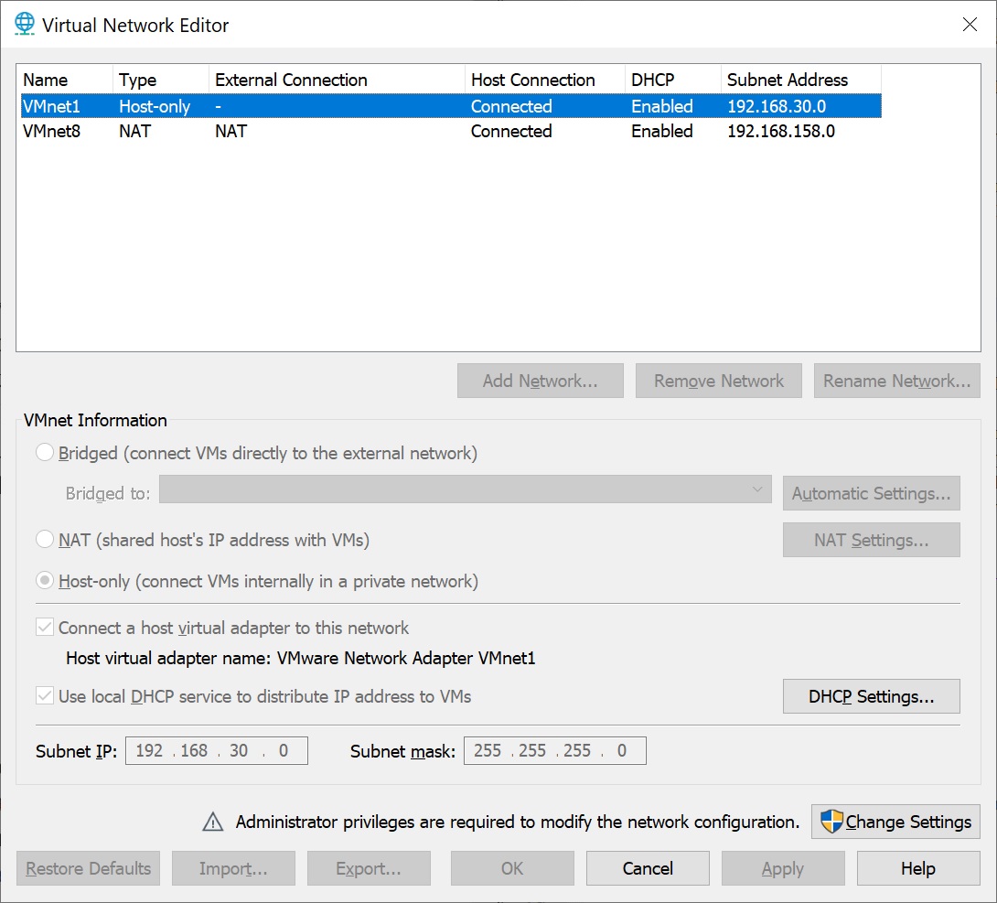Screen dimensions: 997x903
Task: Toggle Connect a host virtual adapter checkbox
Action: [x=45, y=628]
